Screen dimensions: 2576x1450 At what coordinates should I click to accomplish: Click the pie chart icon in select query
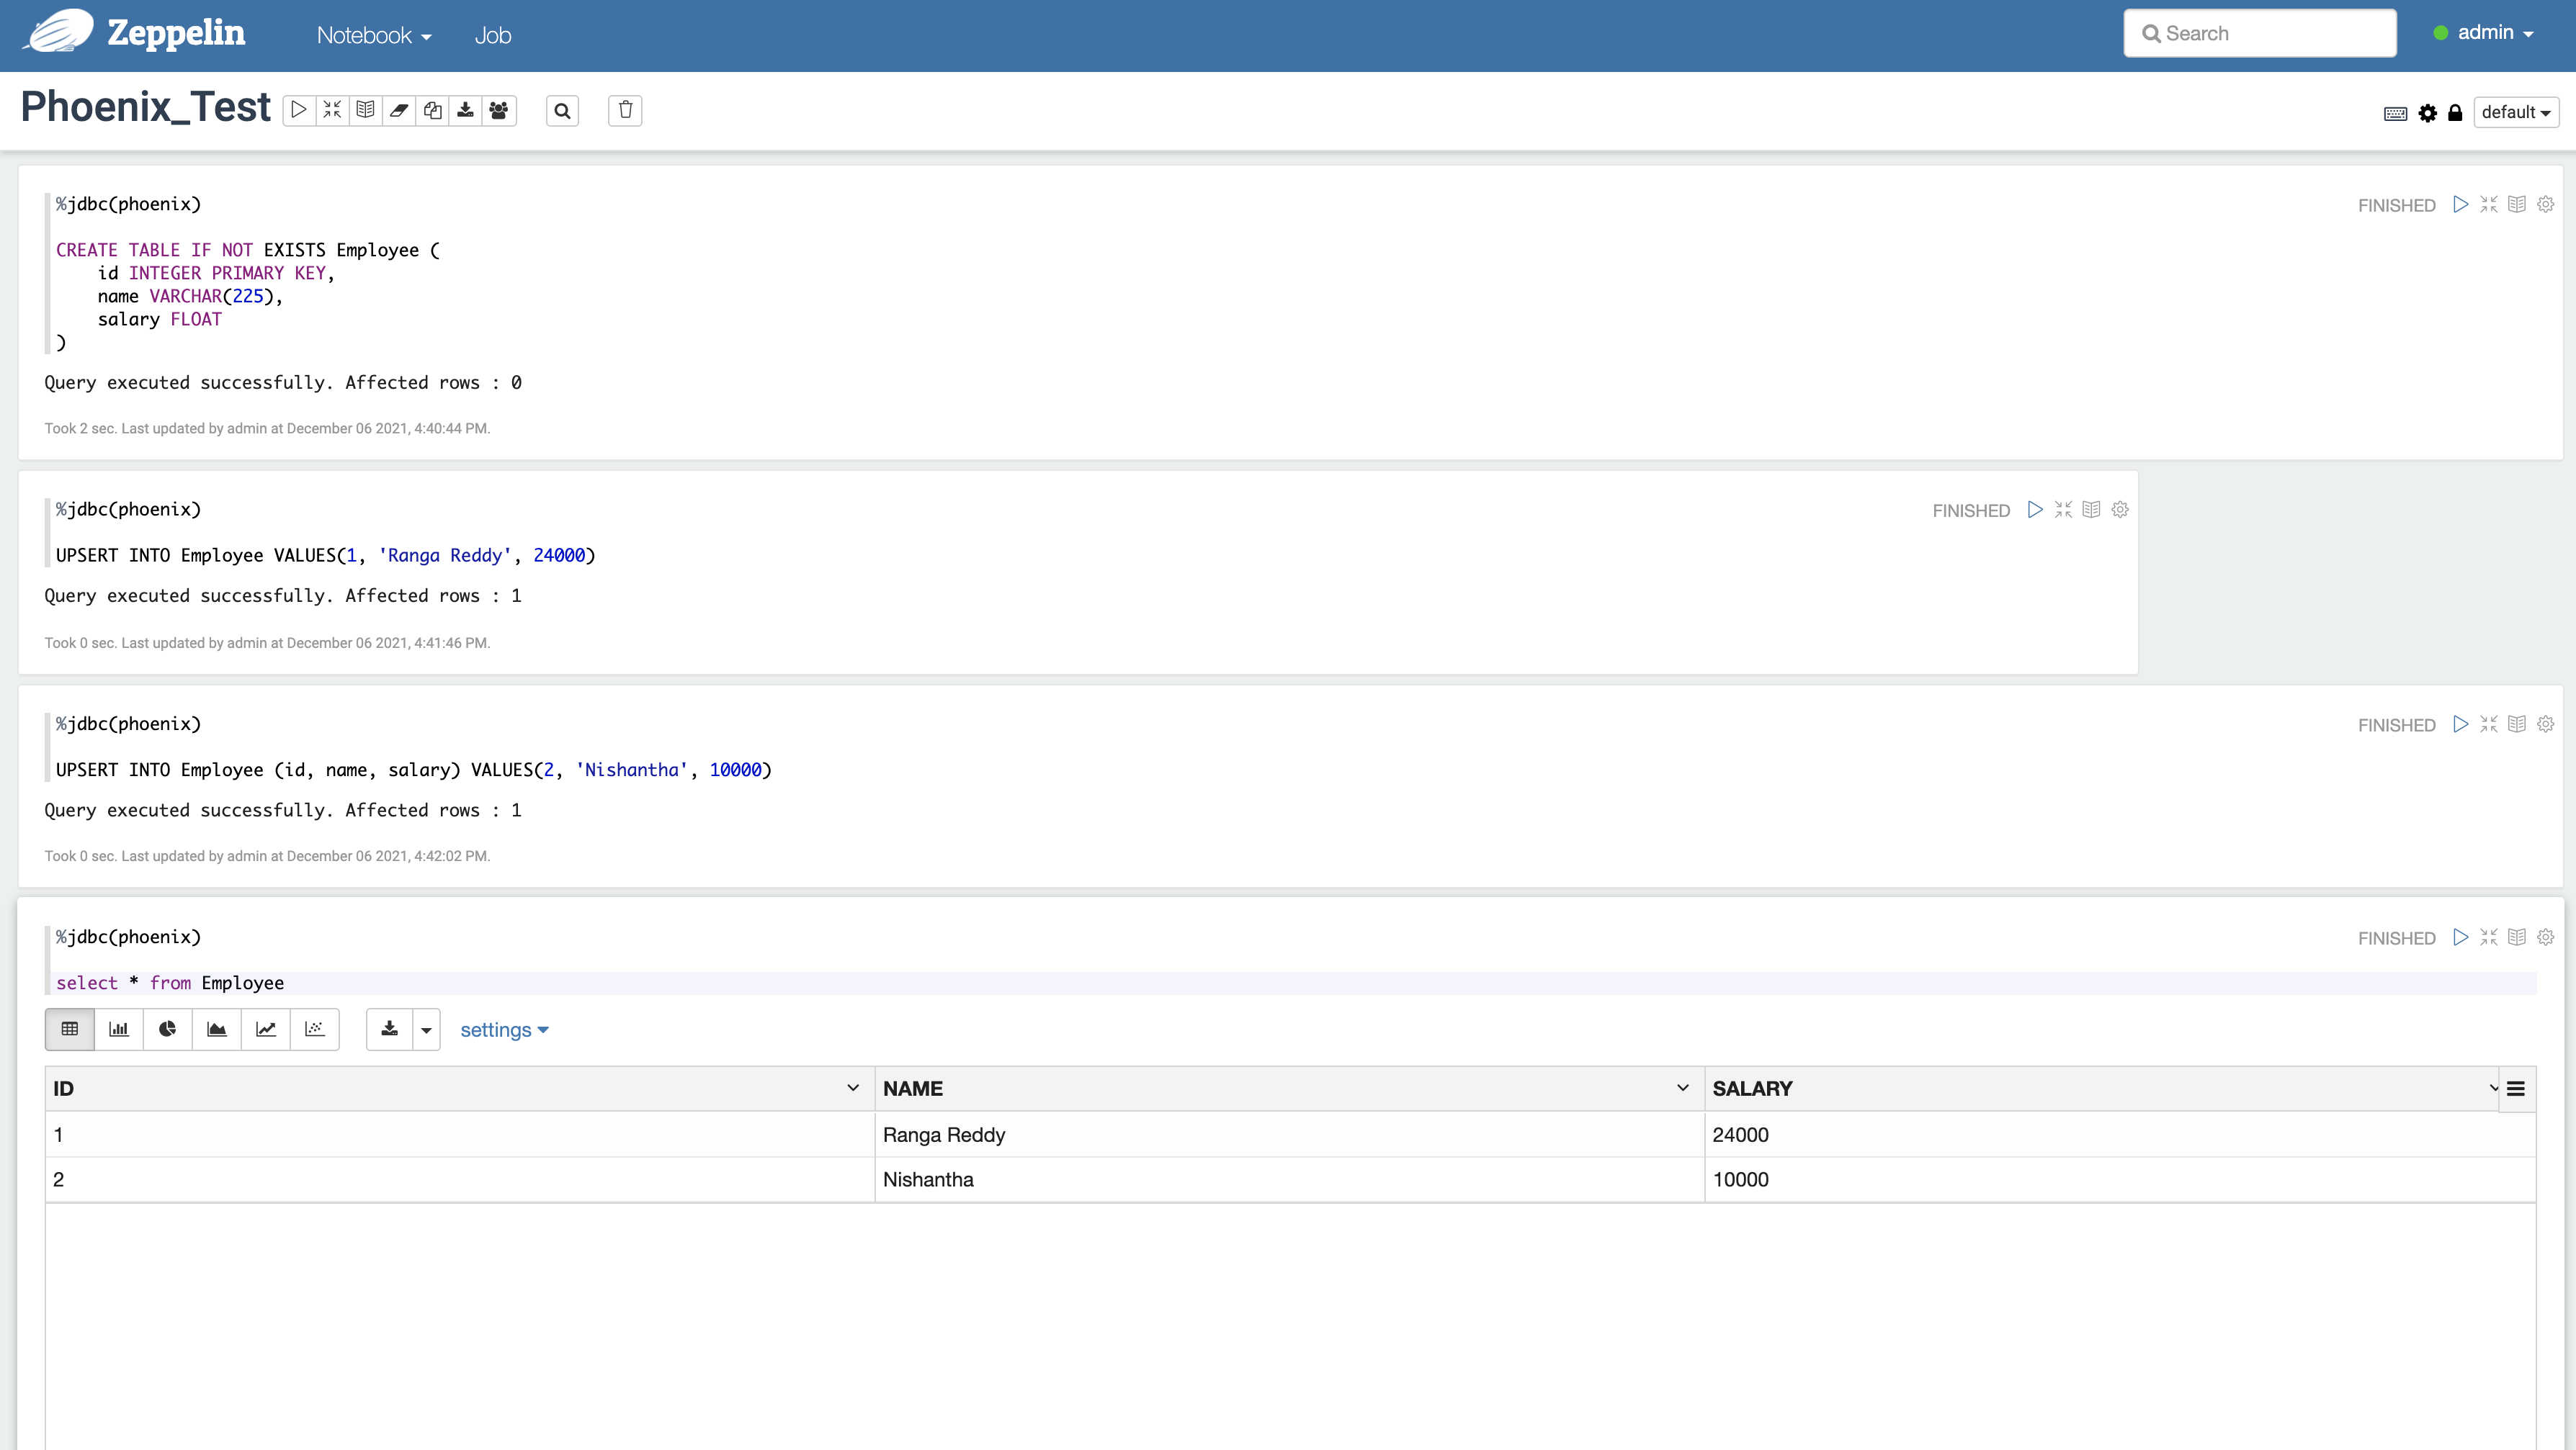168,1029
